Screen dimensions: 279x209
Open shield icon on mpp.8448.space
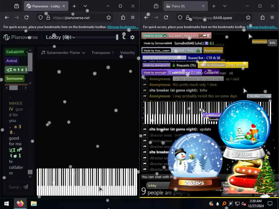click(180, 18)
